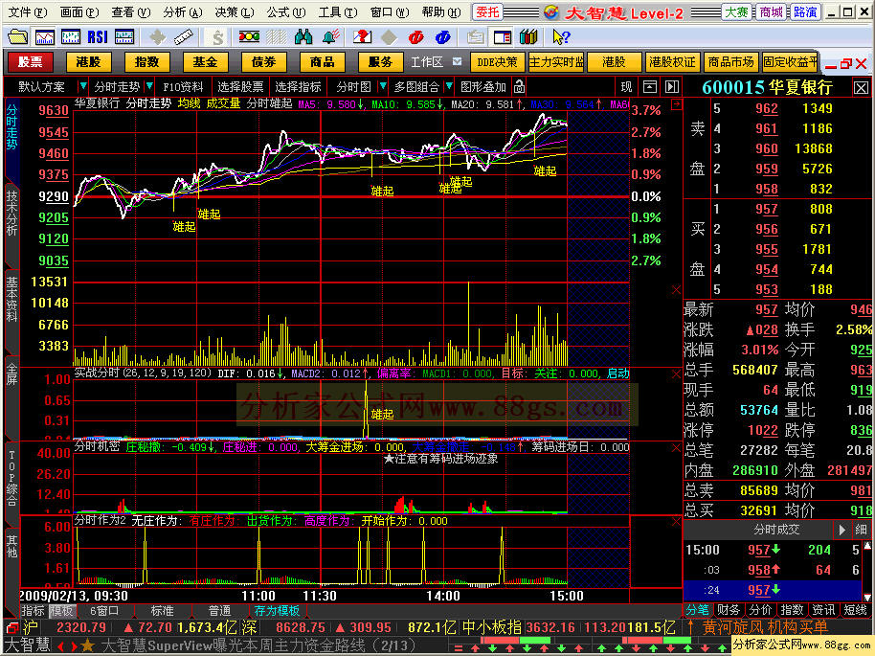Close the 分时作为2 indicator pane
875x656 pixels.
coord(676,522)
